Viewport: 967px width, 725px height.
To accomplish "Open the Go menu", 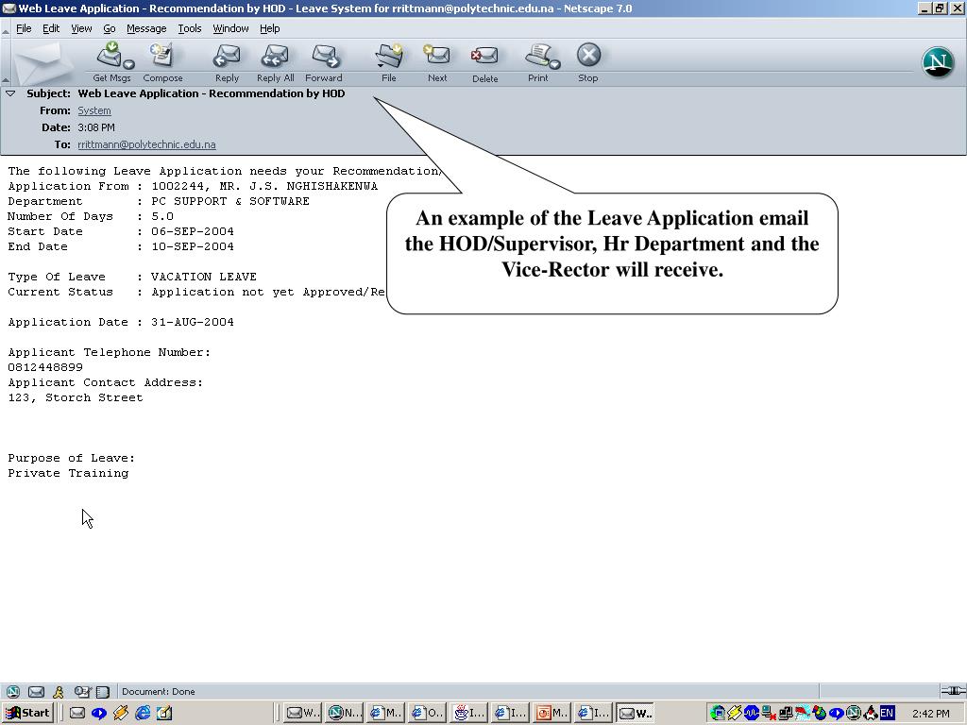I will point(110,28).
